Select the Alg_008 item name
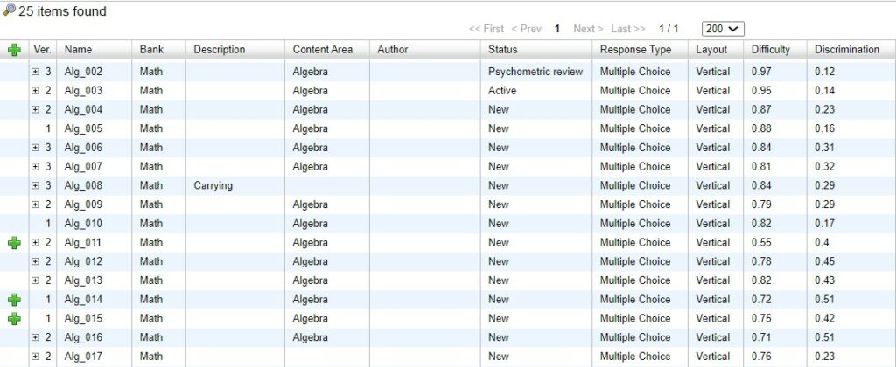The image size is (896, 367). pyautogui.click(x=83, y=185)
